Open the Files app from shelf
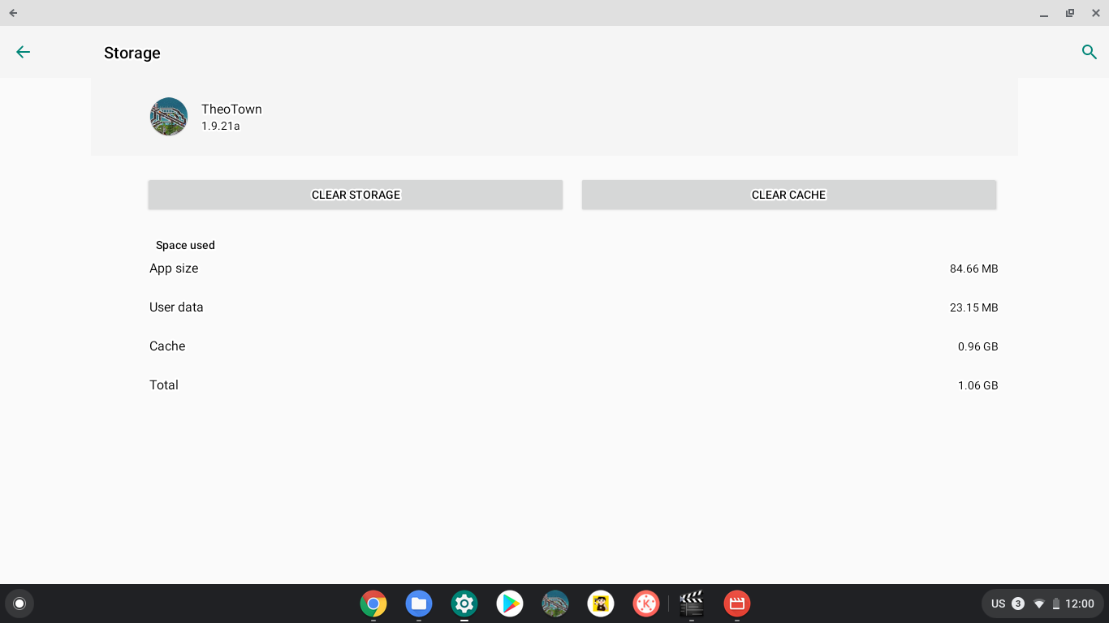 pos(419,604)
